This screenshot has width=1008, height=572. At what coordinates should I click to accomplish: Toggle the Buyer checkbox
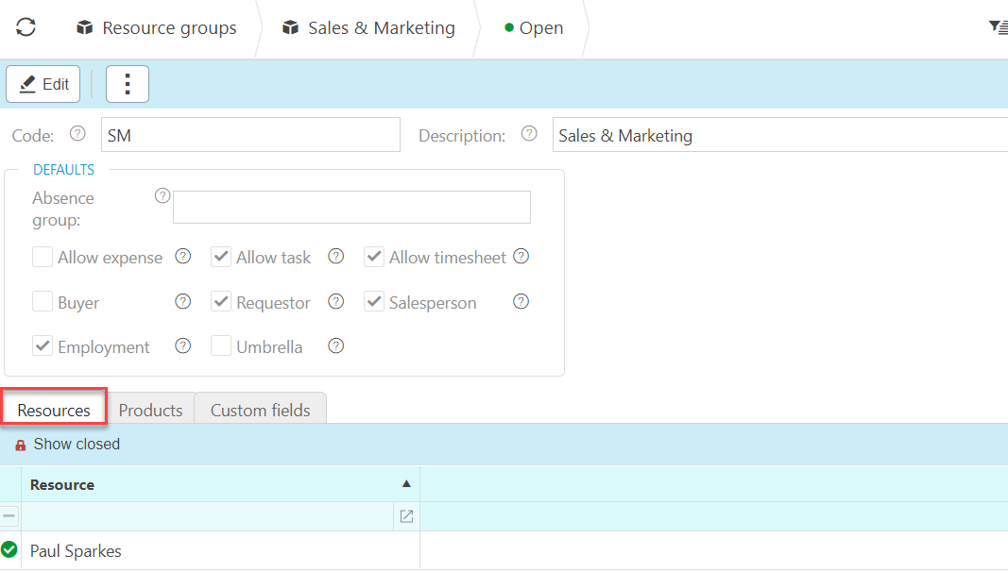tap(43, 302)
